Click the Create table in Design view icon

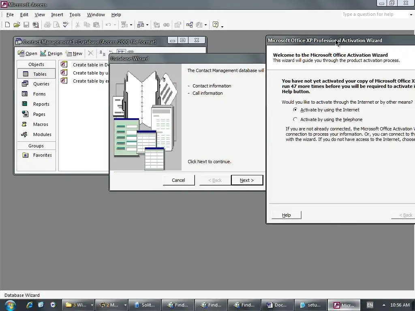pos(64,64)
